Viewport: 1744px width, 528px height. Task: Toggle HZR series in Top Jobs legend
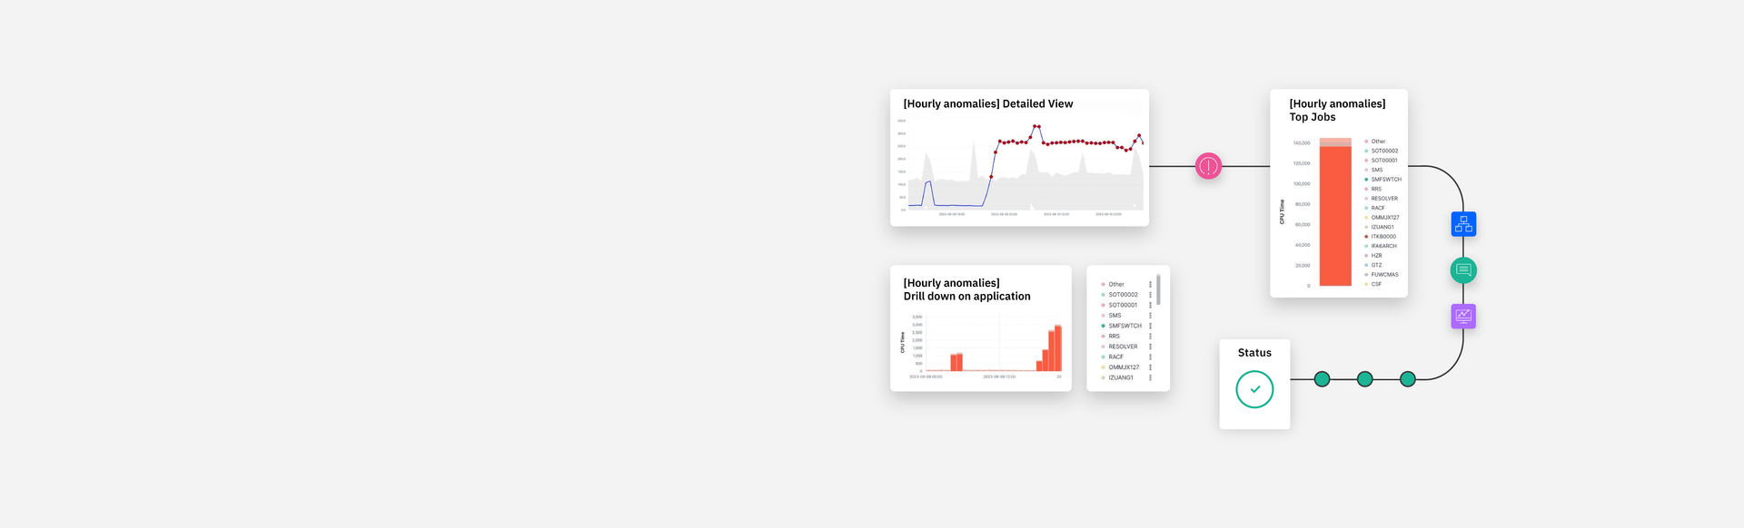(x=1376, y=256)
